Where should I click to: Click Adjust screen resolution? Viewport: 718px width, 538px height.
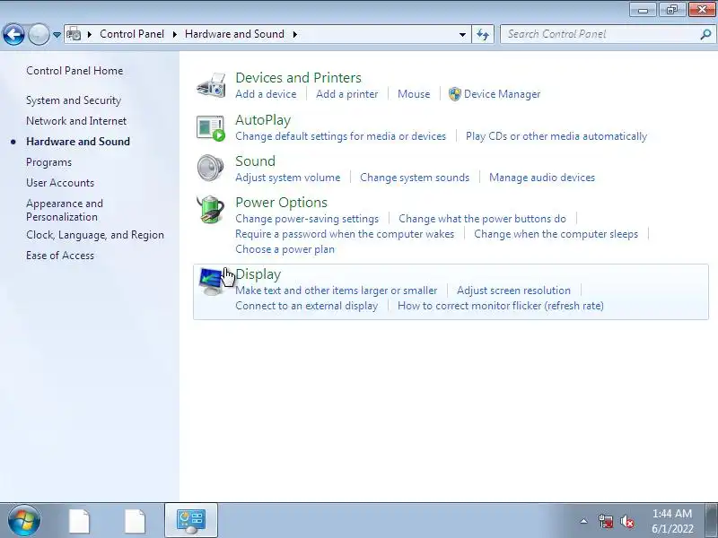(x=513, y=291)
